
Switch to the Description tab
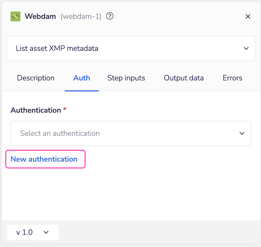(36, 78)
